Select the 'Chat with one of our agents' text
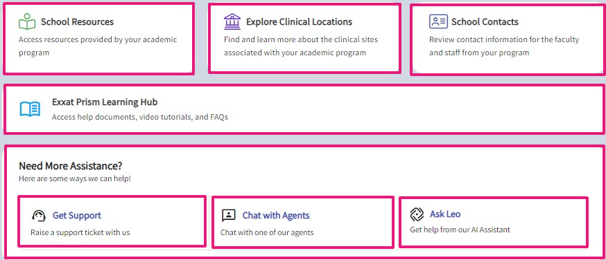This screenshot has height=260, width=606. click(x=267, y=232)
